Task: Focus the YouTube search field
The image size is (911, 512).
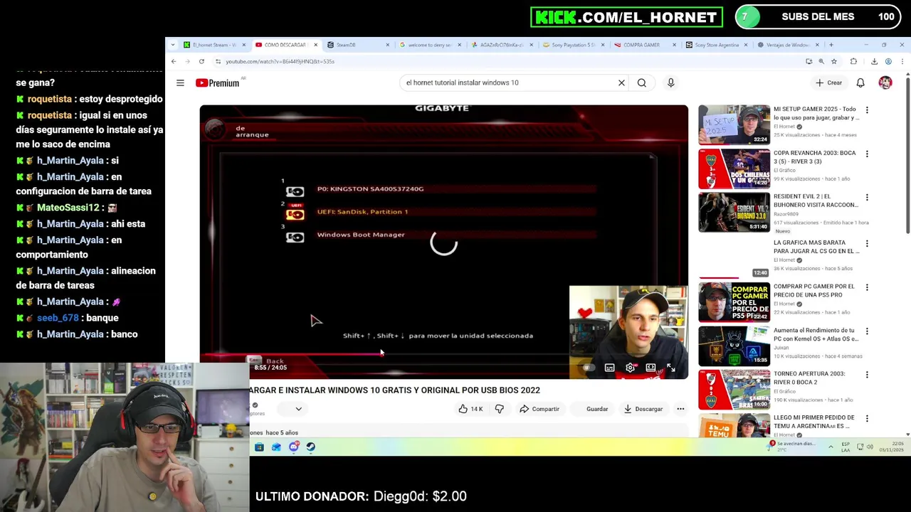Action: pos(509,83)
